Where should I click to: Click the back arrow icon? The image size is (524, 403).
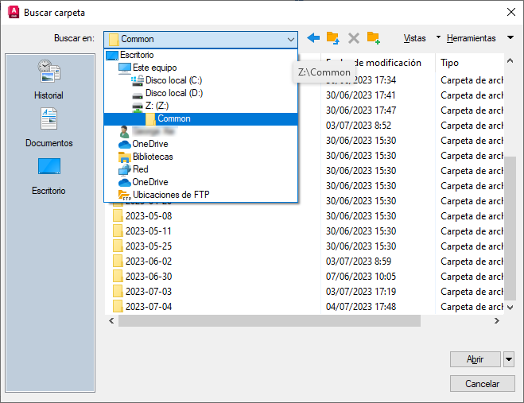click(313, 38)
